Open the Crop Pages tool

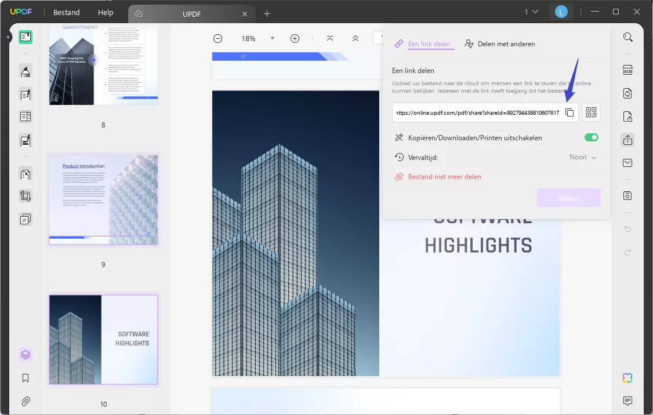(26, 195)
